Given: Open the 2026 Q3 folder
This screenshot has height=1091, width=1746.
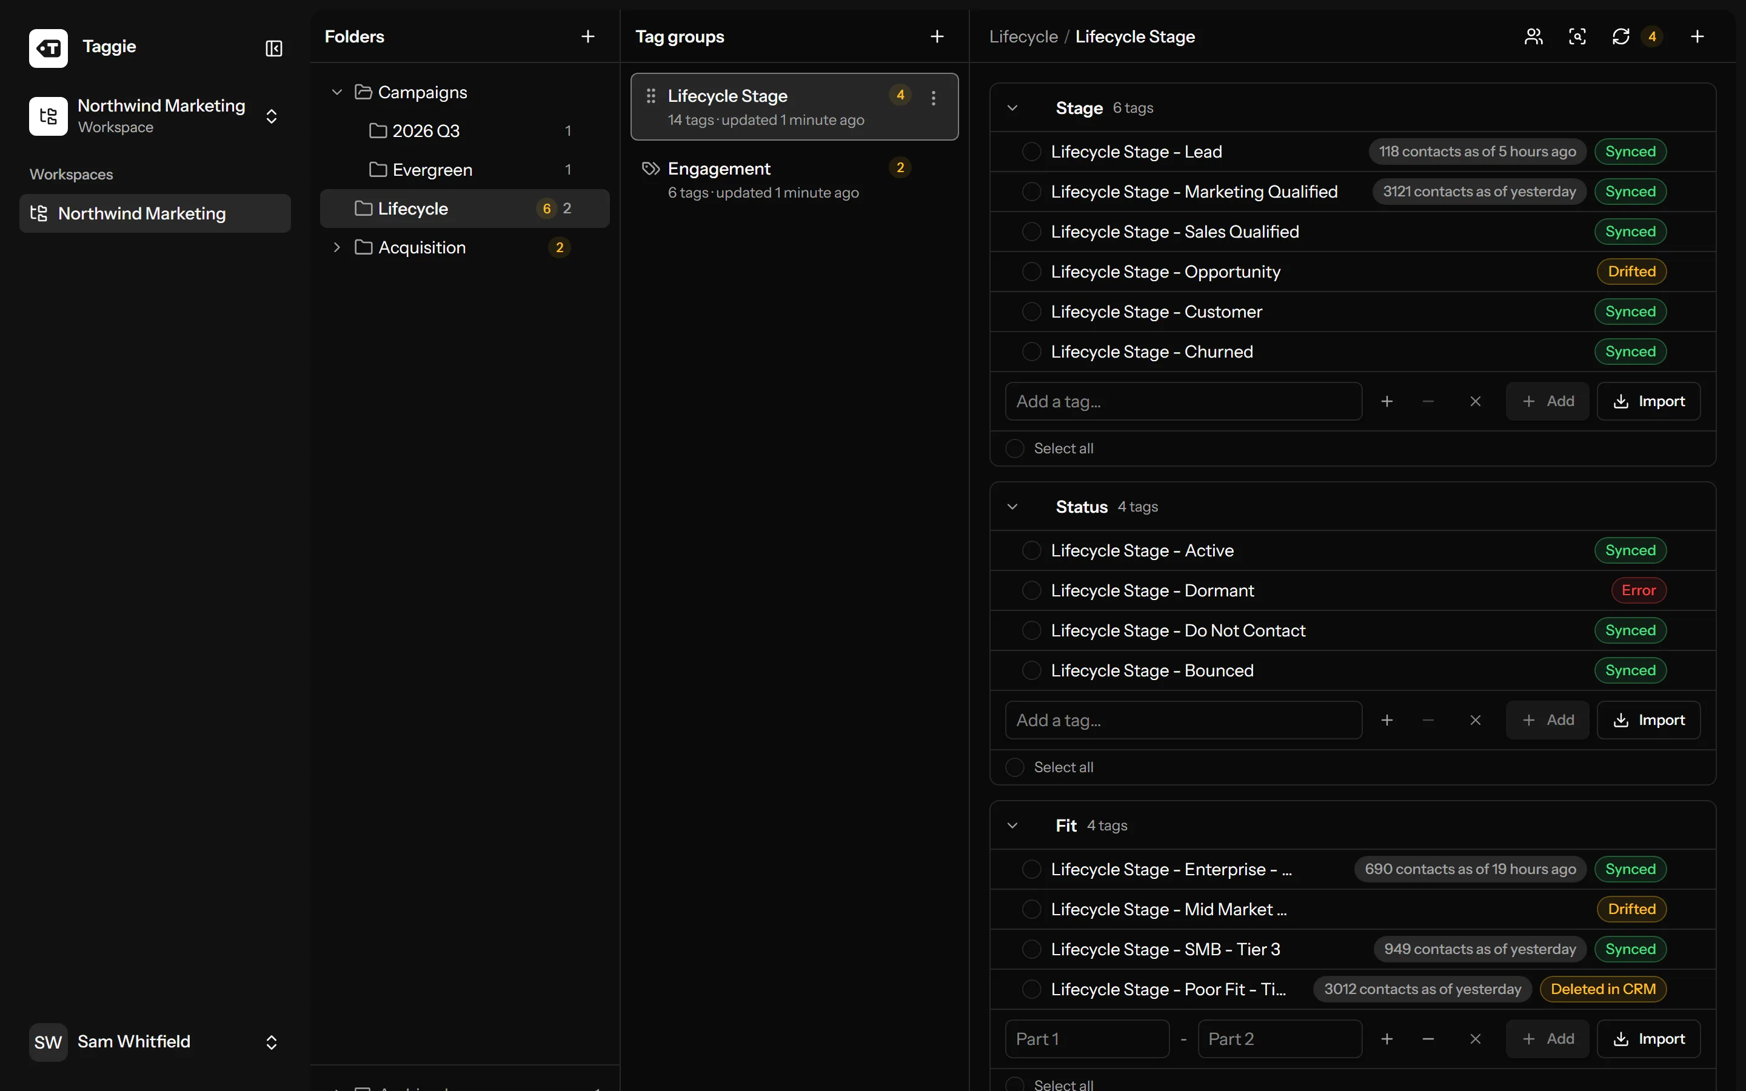Looking at the screenshot, I should pos(464,130).
